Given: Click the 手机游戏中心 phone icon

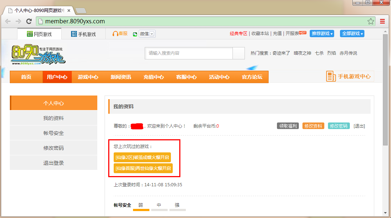Looking at the screenshot, I should (331, 77).
